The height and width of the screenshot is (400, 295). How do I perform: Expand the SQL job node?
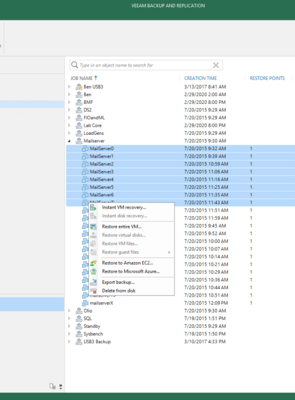click(69, 318)
